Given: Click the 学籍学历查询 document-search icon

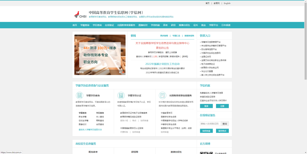Looking at the screenshot, I should (80, 96).
